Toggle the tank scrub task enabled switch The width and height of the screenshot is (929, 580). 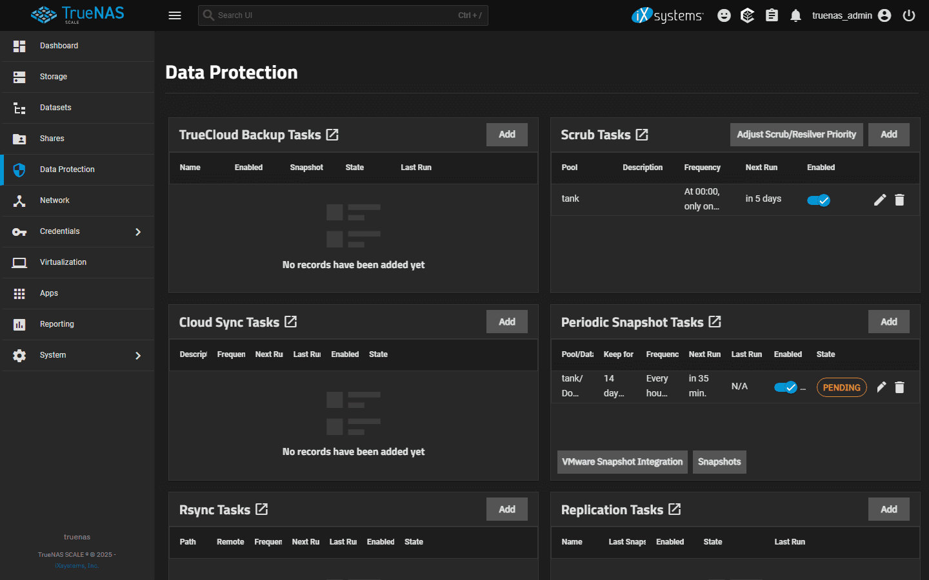(x=819, y=200)
